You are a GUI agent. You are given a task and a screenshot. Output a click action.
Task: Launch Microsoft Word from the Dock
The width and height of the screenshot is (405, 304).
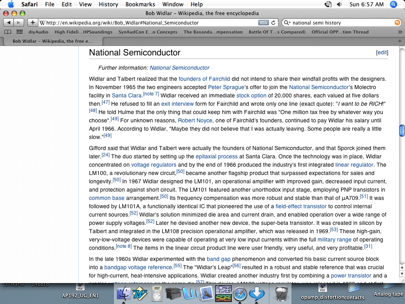pyautogui.click(x=190, y=294)
